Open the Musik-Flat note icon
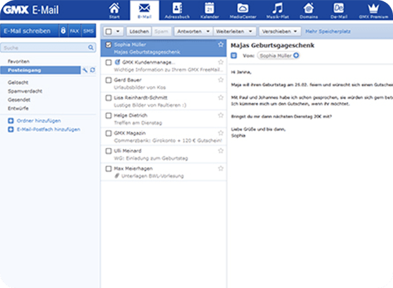 click(x=278, y=10)
